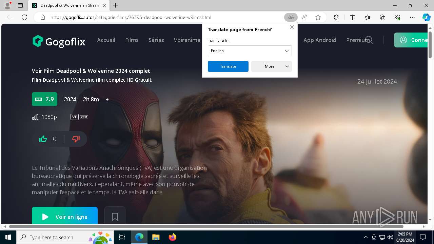Select the VOST language badge
This screenshot has width=434, height=244.
84,117
